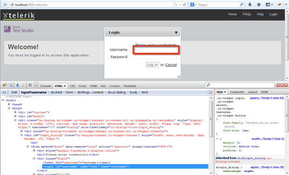
Task: Show the Firebug command line popup icon
Action: (30, 85)
